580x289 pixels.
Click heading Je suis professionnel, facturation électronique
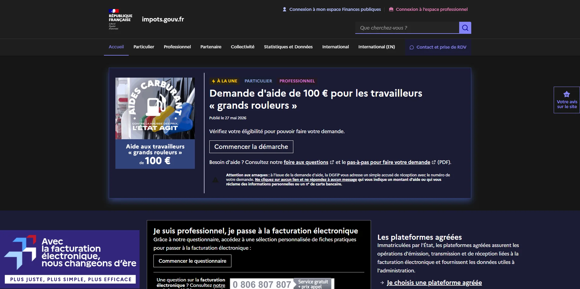256,231
